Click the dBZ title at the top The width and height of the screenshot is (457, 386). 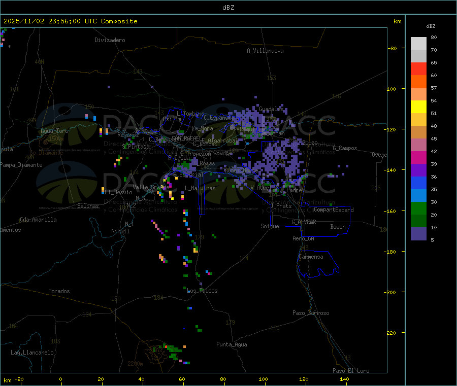tap(228, 7)
